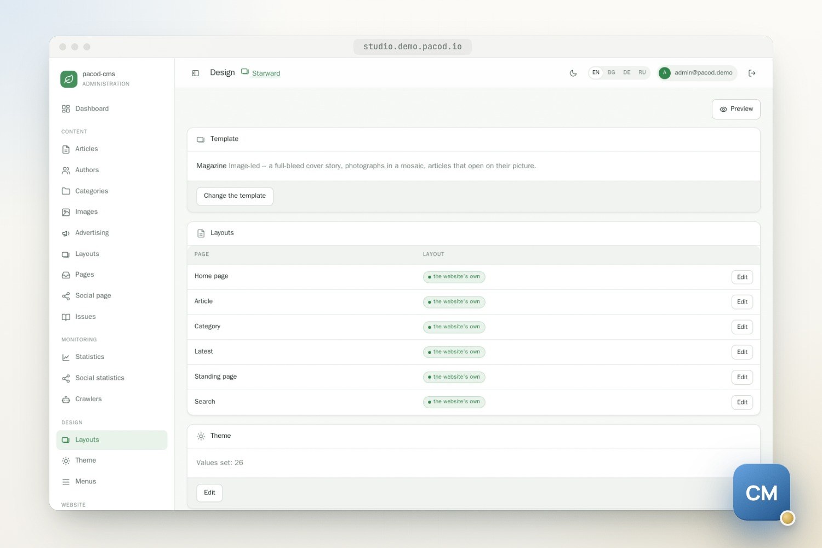Click Change the template button

pyautogui.click(x=235, y=196)
